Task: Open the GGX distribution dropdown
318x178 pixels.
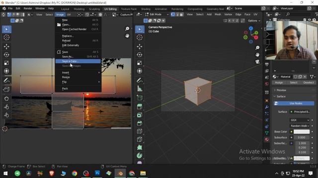Action: (300, 120)
